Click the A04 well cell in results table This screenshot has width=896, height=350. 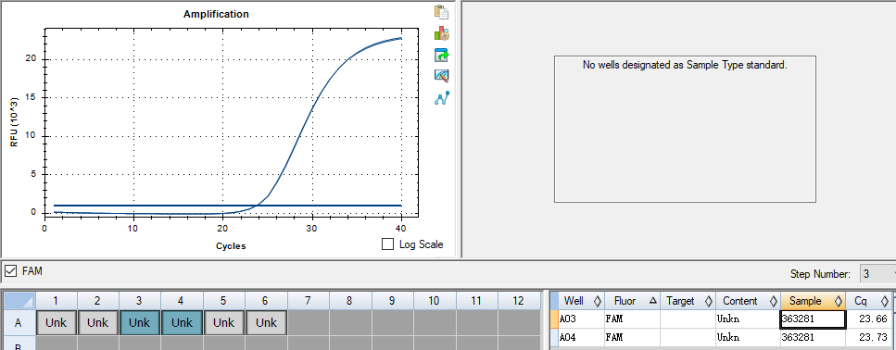pos(580,337)
